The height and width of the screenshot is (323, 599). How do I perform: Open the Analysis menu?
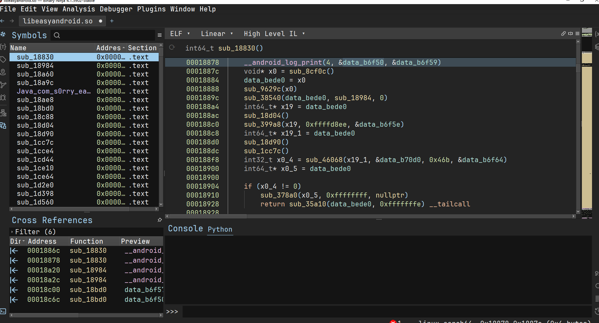coord(79,9)
